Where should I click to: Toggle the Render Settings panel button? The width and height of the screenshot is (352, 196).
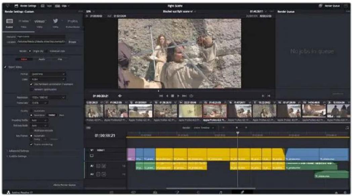25,6
